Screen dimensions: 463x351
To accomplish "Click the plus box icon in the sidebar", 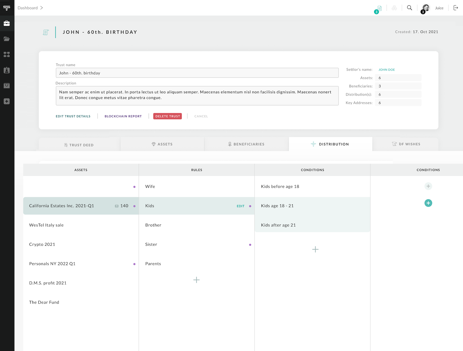I will (x=7, y=101).
